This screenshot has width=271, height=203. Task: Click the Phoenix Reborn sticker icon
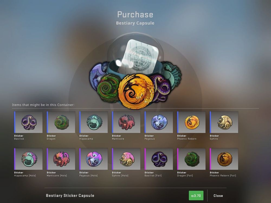191,122
